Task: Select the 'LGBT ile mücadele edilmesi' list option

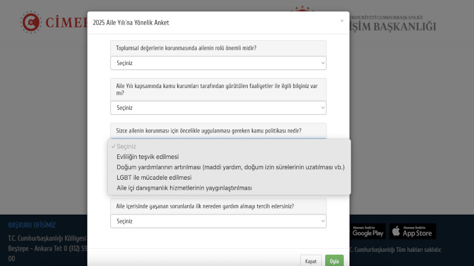Action: 154,177
